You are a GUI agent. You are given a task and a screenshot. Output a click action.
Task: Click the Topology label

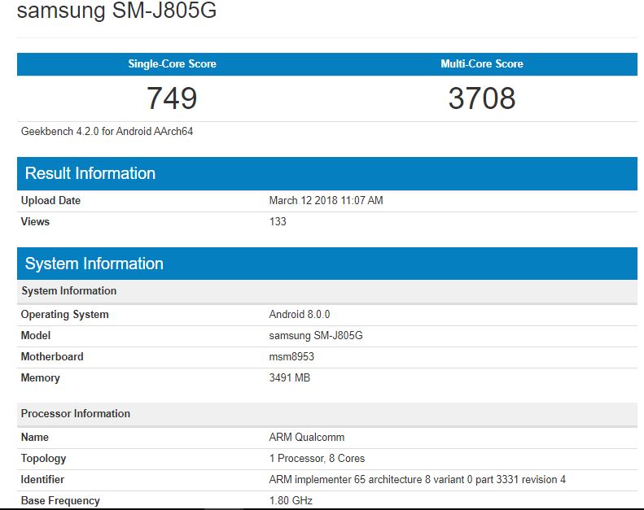pos(43,459)
